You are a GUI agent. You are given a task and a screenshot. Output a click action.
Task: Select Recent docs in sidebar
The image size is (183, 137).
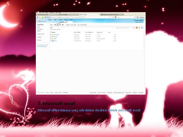(x=41, y=34)
